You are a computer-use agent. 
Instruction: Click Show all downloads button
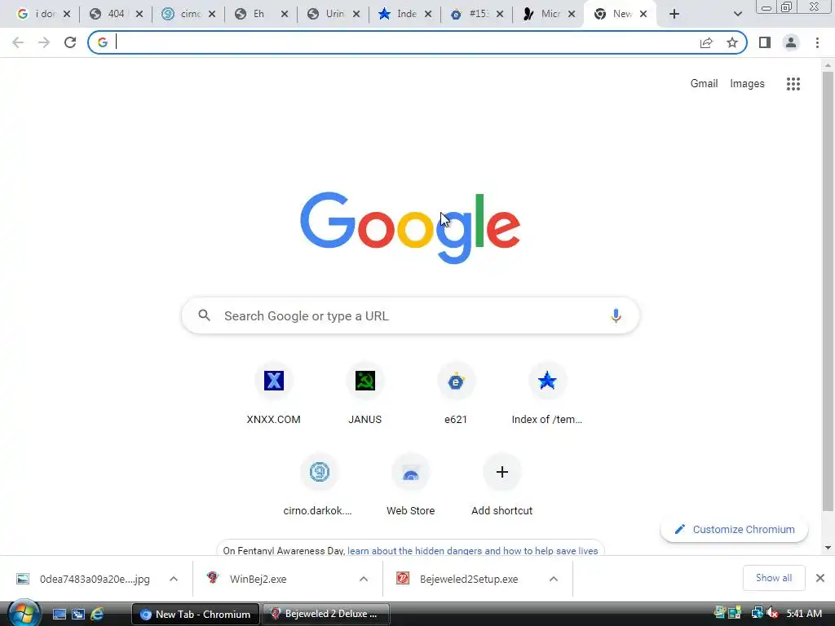tap(774, 578)
